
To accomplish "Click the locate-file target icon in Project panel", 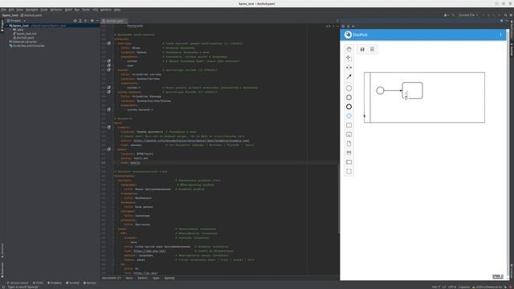I will (75, 21).
